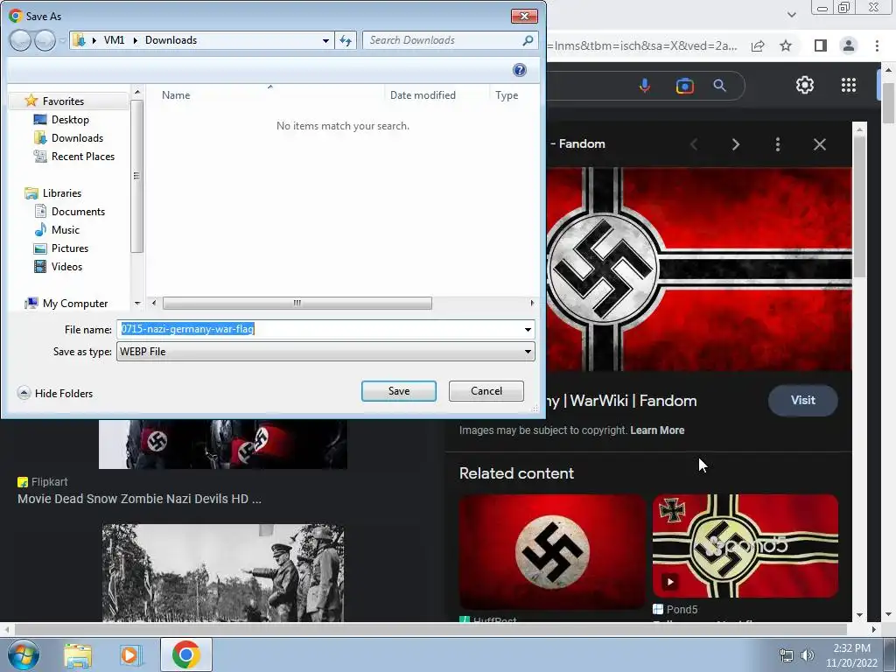896x672 pixels.
Task: Open the Save as type combo box
Action: click(325, 352)
